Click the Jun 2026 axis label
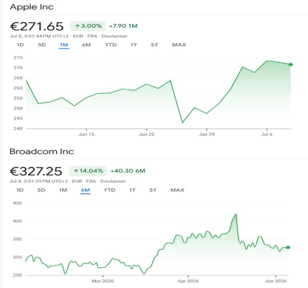Screen dimensions: 308x288 [x=276, y=281]
